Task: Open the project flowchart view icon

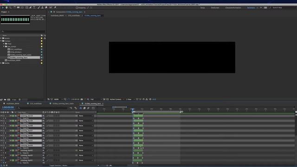Action: (x=45, y=38)
